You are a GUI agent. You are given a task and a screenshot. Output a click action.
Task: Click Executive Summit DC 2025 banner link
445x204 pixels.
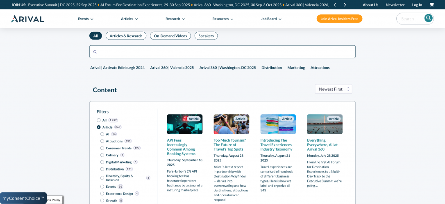[62, 5]
